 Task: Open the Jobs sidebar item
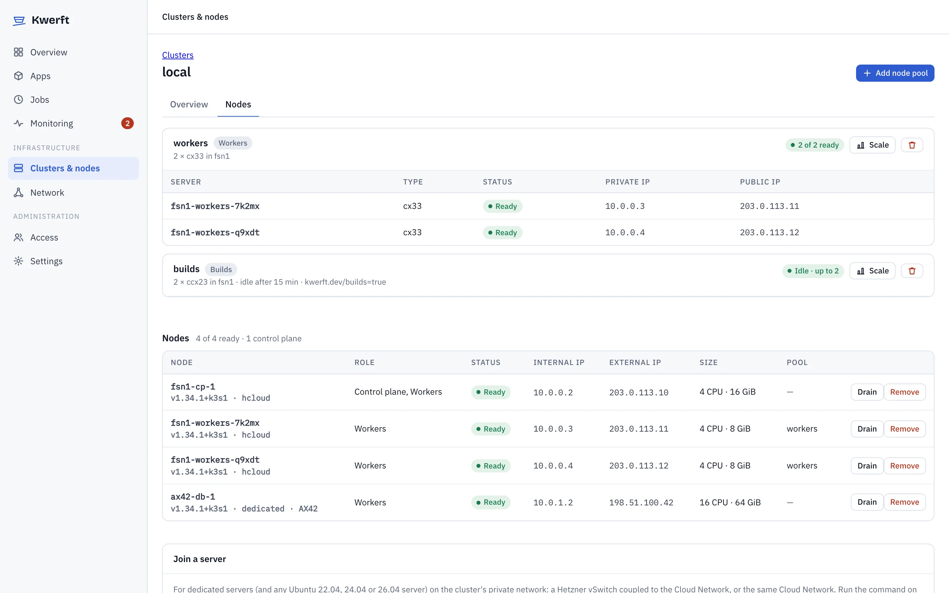(73, 99)
